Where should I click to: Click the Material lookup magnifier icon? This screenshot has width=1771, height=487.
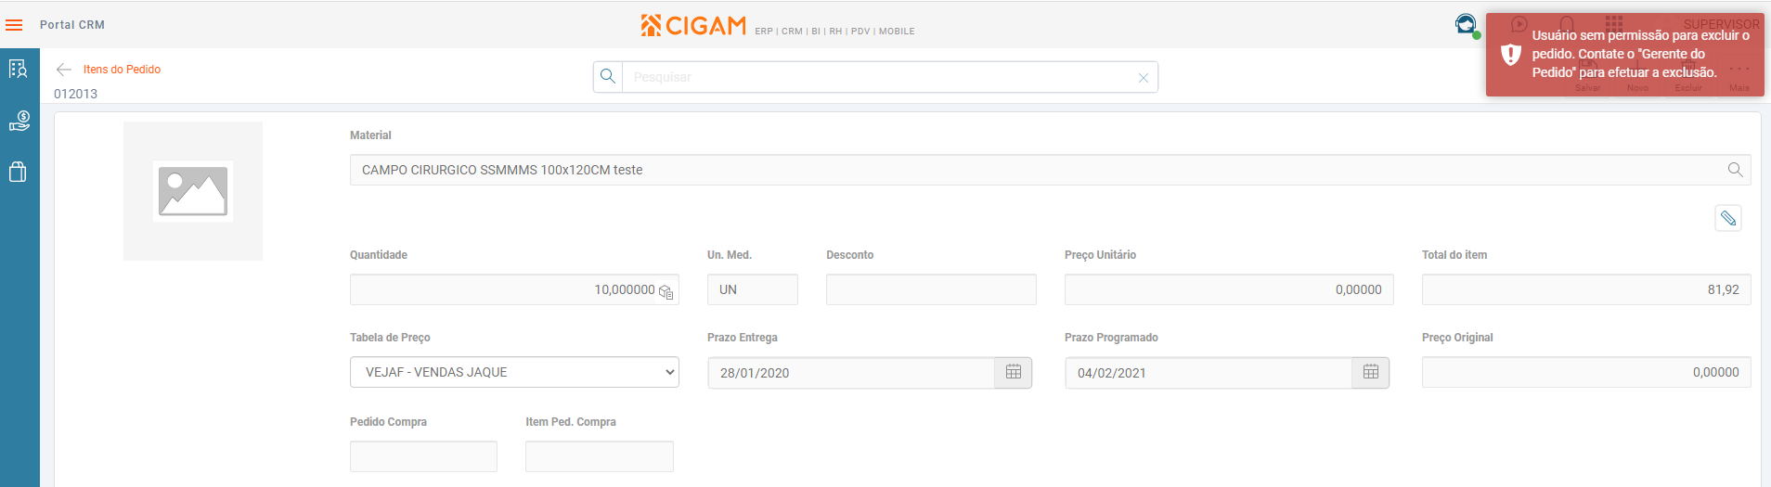(1735, 170)
